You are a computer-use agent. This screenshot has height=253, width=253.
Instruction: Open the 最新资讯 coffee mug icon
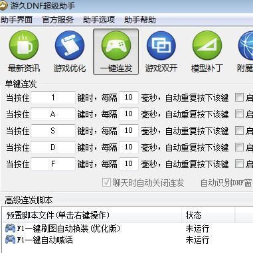pos(24,45)
